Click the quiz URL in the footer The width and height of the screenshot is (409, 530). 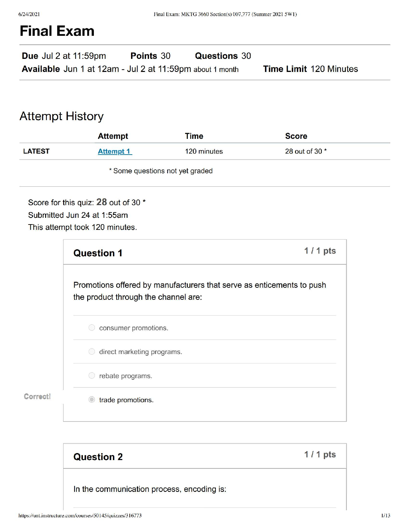[x=80, y=516]
